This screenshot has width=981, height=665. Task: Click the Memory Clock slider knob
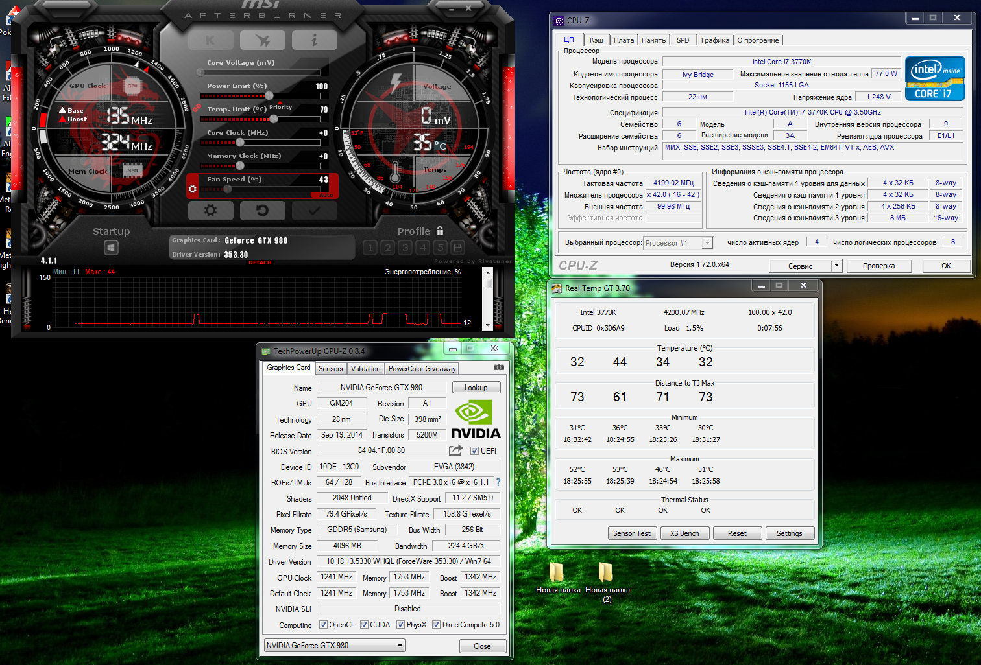point(240,165)
